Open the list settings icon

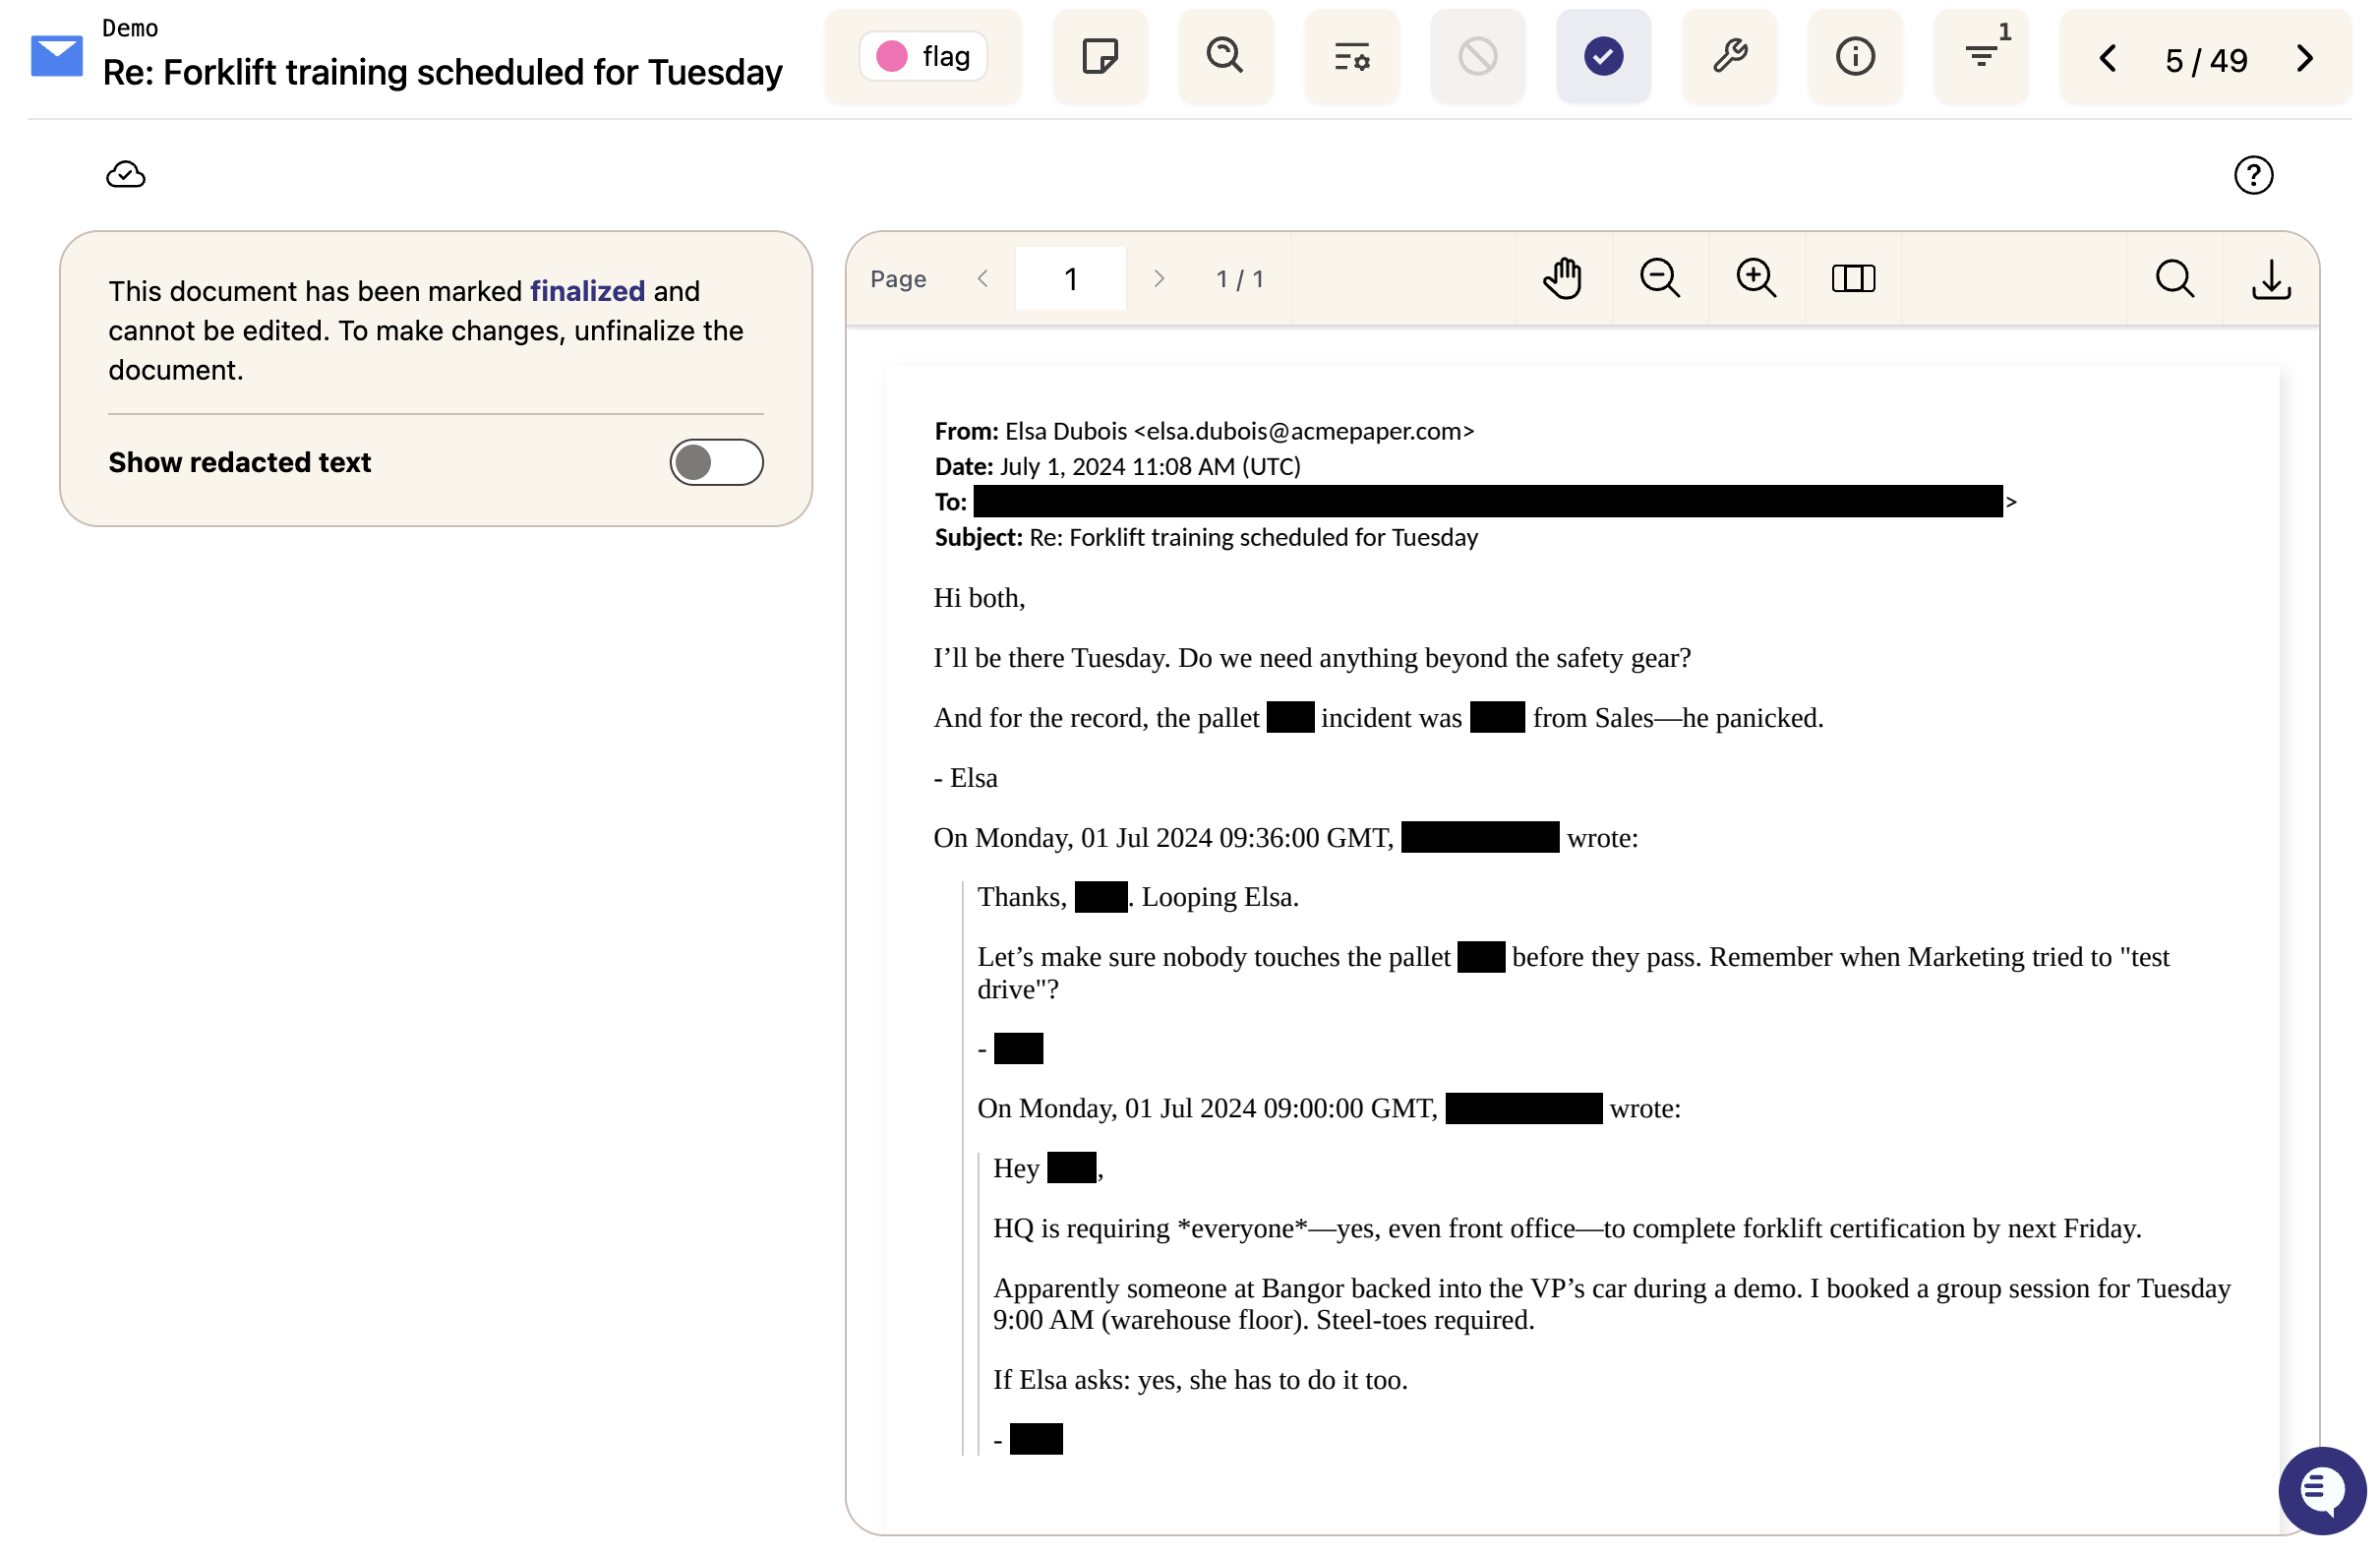coord(1351,56)
